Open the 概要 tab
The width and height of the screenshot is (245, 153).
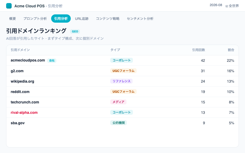[x=13, y=19]
